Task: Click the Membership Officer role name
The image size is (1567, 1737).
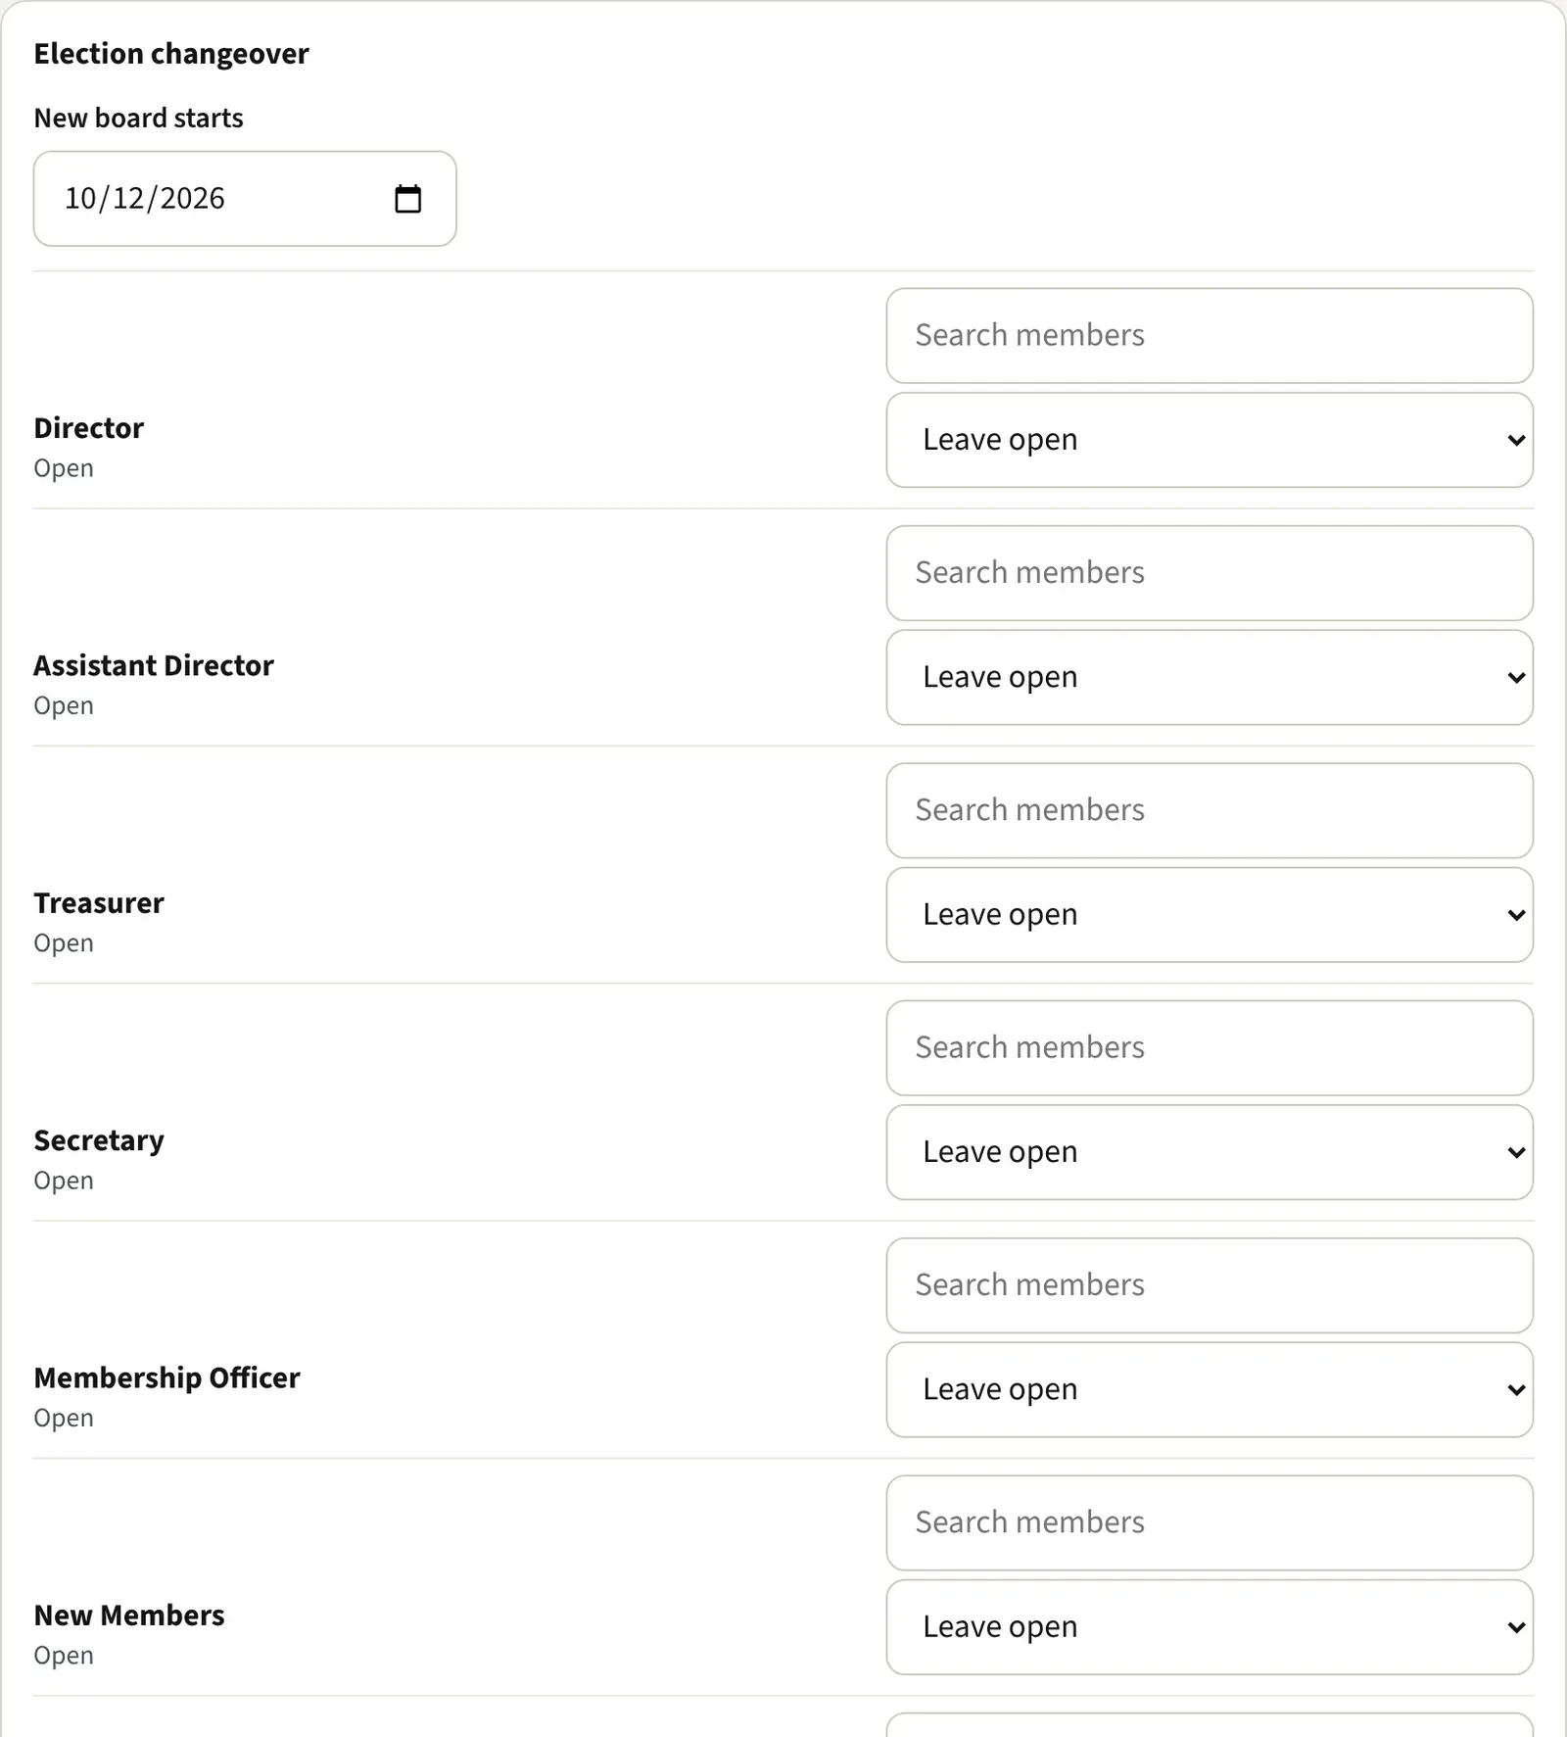Action: click(167, 1377)
